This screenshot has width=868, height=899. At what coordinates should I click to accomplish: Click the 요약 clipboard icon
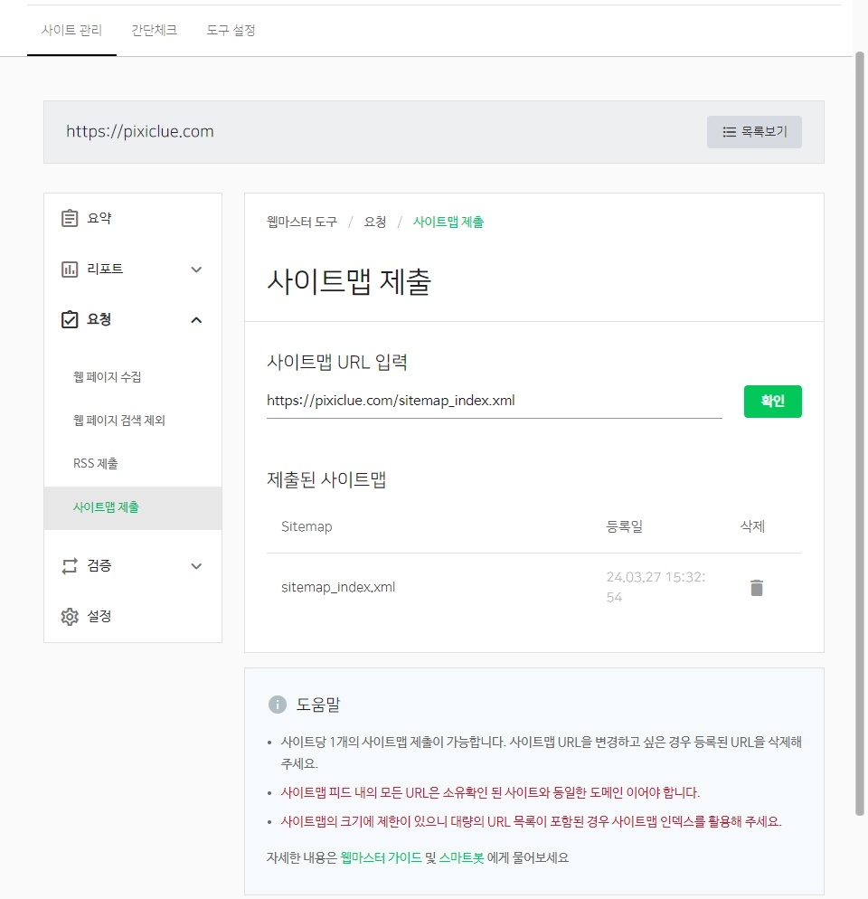point(70,219)
